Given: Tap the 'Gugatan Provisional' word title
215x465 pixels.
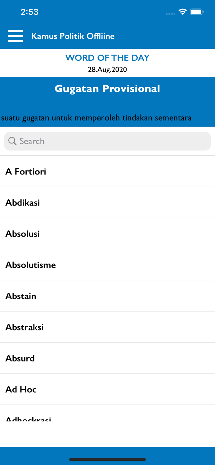Looking at the screenshot, I should point(107,89).
